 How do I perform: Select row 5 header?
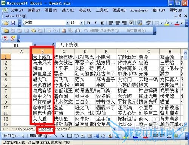coord(6,80)
